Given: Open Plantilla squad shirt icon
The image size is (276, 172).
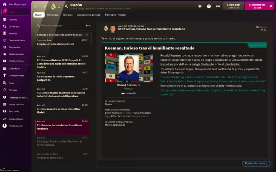Looking at the screenshot, I should click(x=5, y=20).
